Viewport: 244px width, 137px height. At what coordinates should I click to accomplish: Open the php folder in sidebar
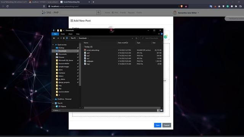click(60, 89)
